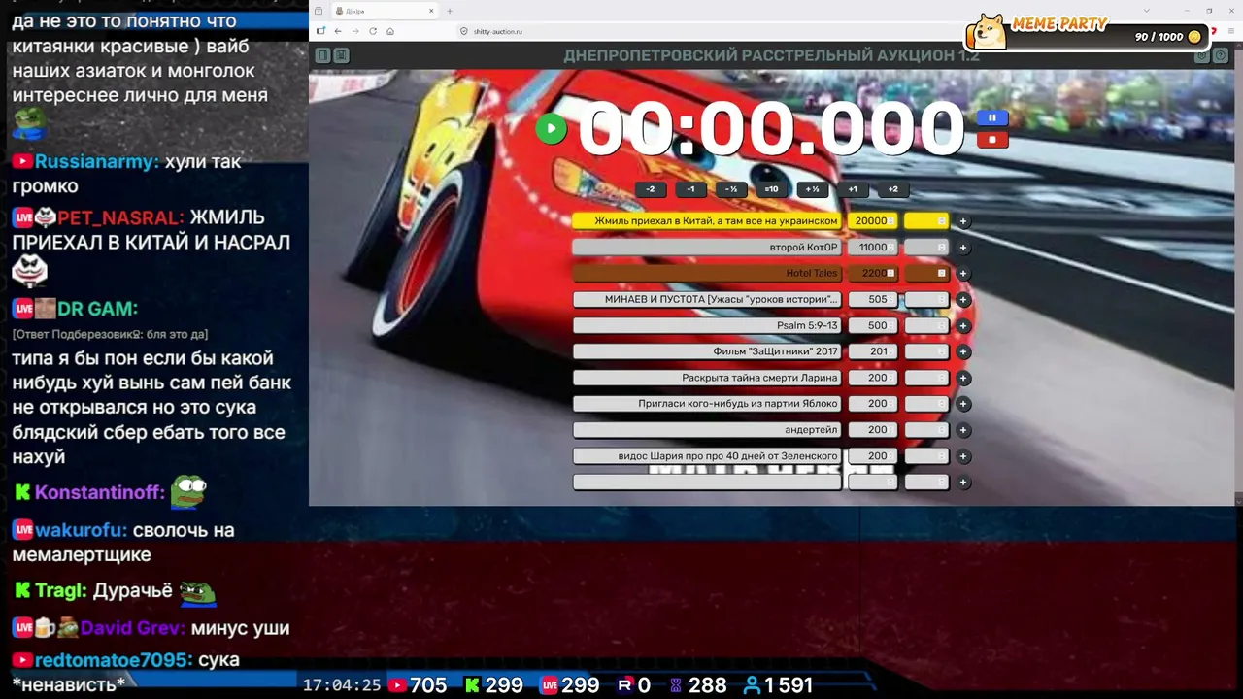1243x699 pixels.
Task: Edit the lot name 'МИНАЕВ И ПУСТОТА'
Action: click(707, 300)
